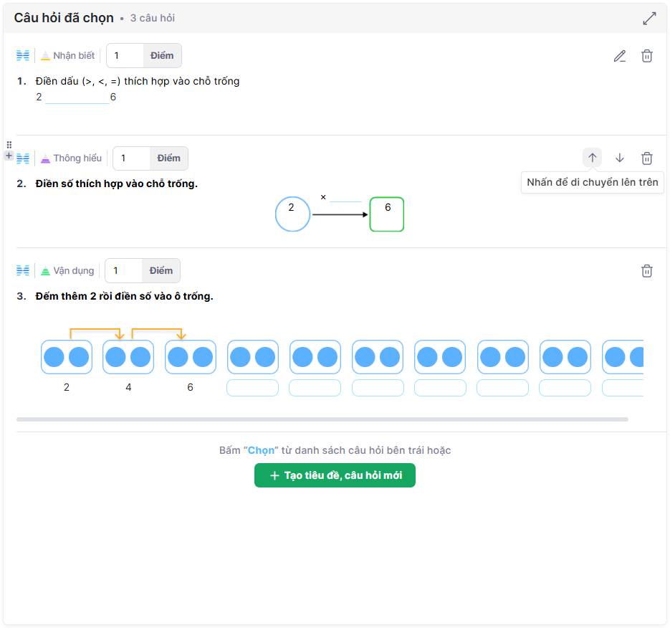Delete question 2 using its trash icon
Image resolution: width=670 pixels, height=628 pixels.
[x=646, y=158]
